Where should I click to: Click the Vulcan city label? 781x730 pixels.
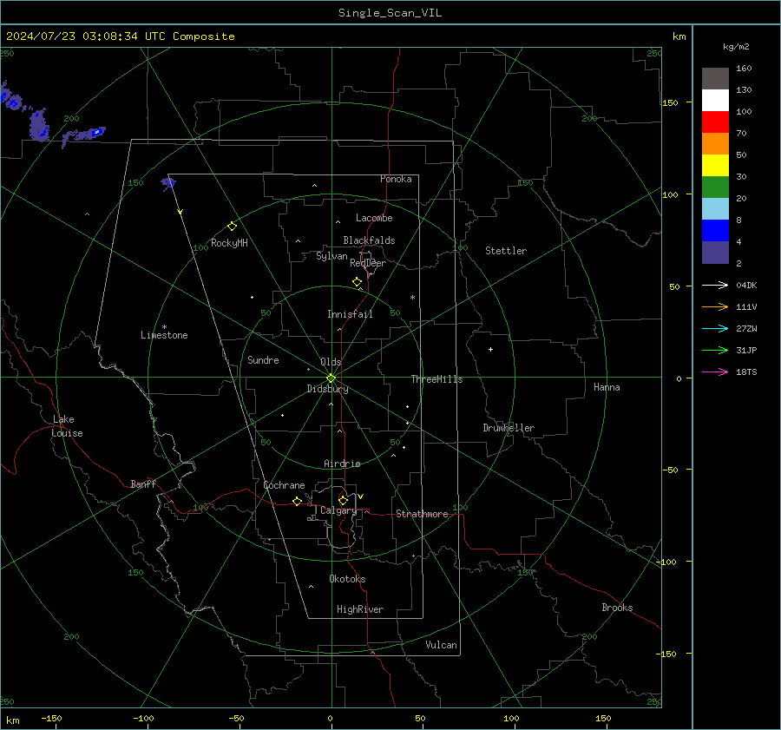click(441, 645)
